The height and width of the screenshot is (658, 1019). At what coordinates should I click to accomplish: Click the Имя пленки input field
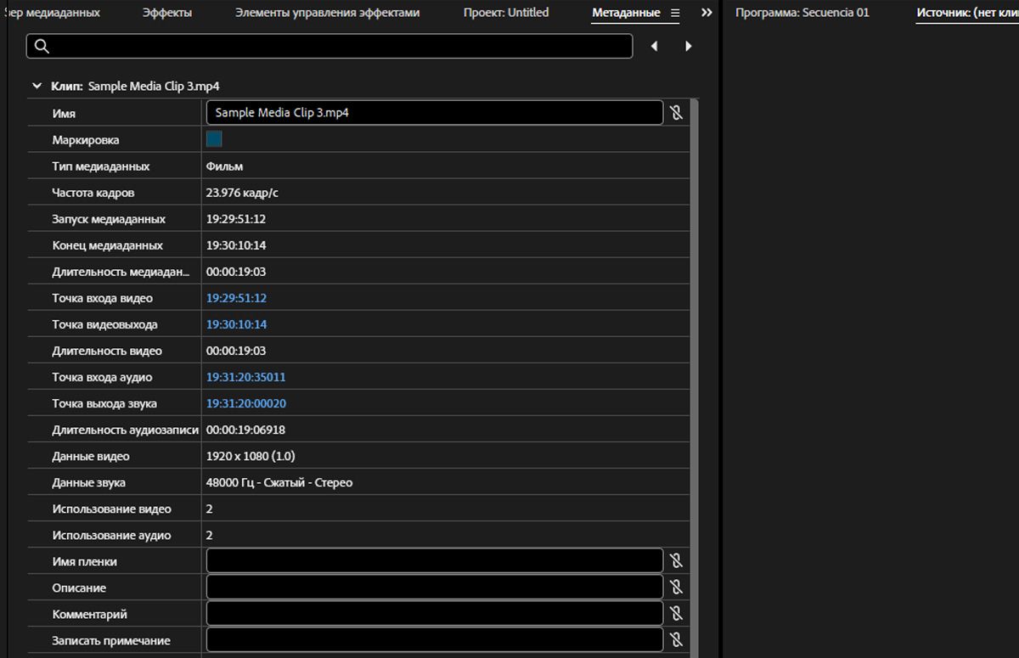[434, 561]
